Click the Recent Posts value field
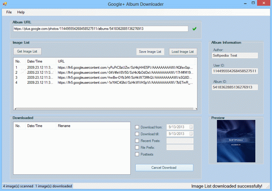 180,141
